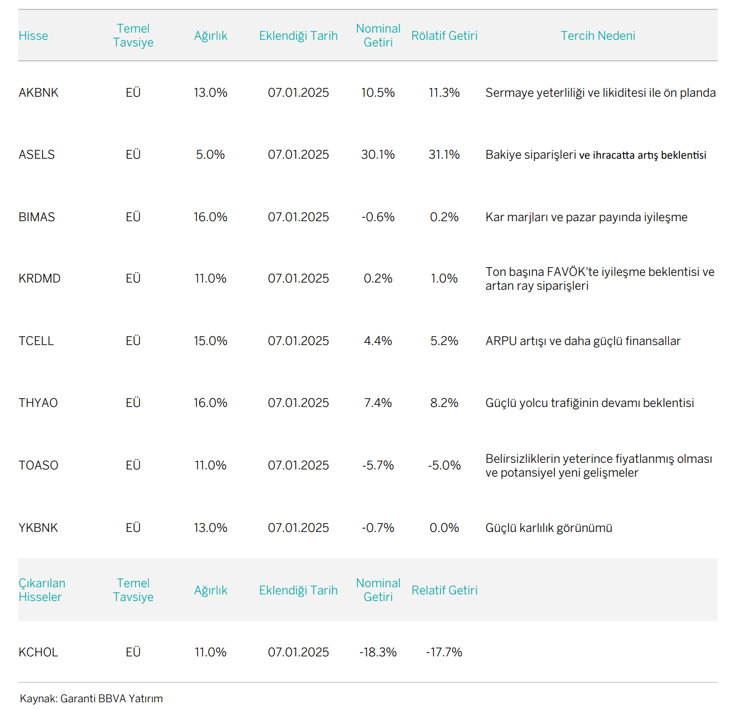The height and width of the screenshot is (710, 747).
Task: Click AKBNK relative return 11.3%
Action: point(444,93)
